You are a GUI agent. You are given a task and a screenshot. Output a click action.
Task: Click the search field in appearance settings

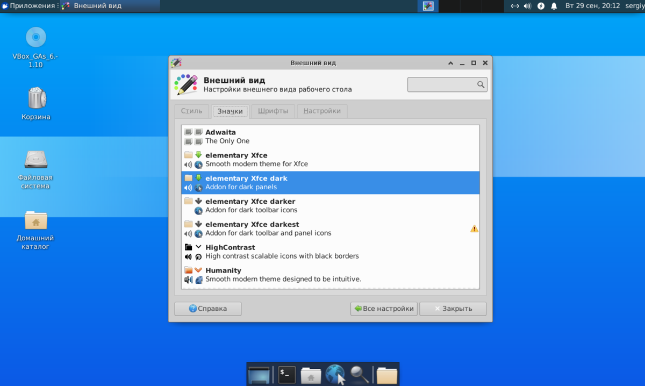447,84
